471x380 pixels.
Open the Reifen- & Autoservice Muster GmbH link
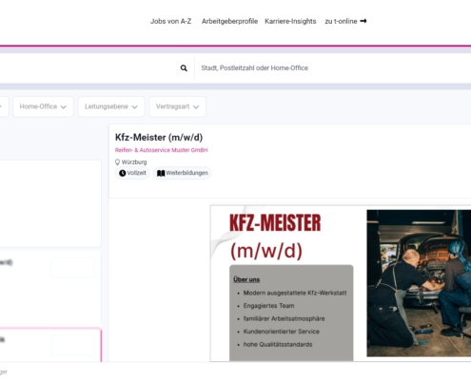162,150
